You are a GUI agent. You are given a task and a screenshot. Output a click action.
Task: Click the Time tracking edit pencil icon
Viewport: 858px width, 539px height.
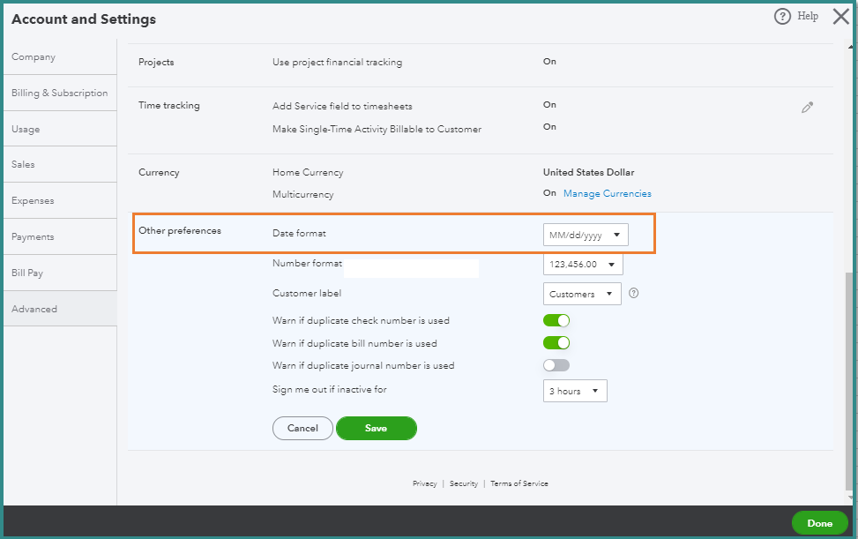(807, 108)
